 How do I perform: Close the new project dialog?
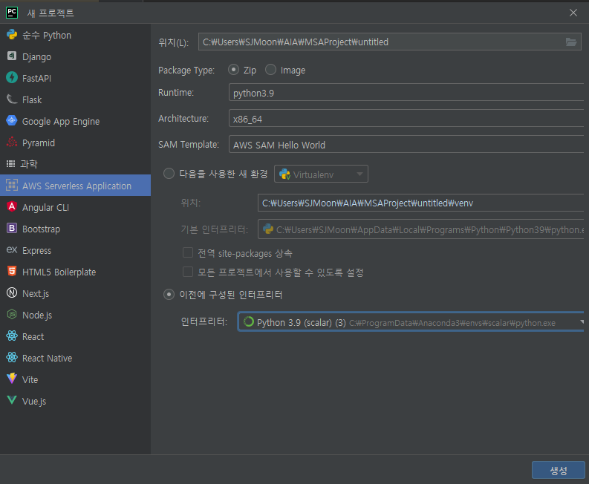[573, 13]
